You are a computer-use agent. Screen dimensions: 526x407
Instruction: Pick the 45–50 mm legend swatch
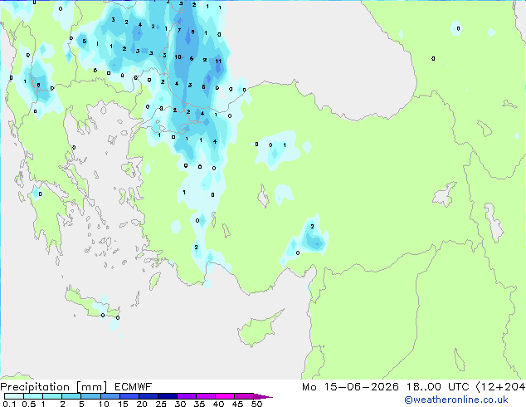[x=244, y=396]
